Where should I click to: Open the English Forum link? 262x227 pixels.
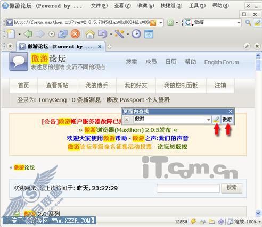pyautogui.click(x=222, y=62)
